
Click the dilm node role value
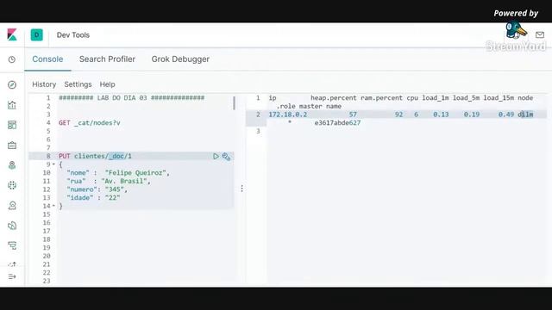(x=525, y=115)
